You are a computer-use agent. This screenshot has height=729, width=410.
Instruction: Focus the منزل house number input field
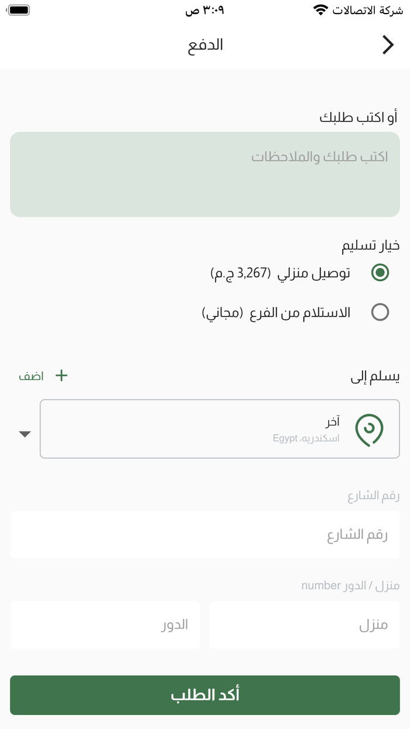coord(305,625)
